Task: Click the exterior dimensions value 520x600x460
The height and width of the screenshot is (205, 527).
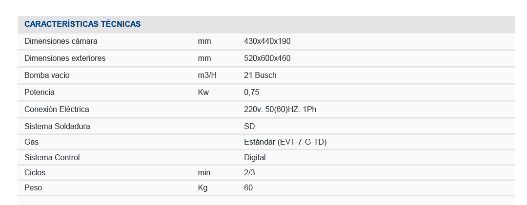Action: pyautogui.click(x=267, y=58)
